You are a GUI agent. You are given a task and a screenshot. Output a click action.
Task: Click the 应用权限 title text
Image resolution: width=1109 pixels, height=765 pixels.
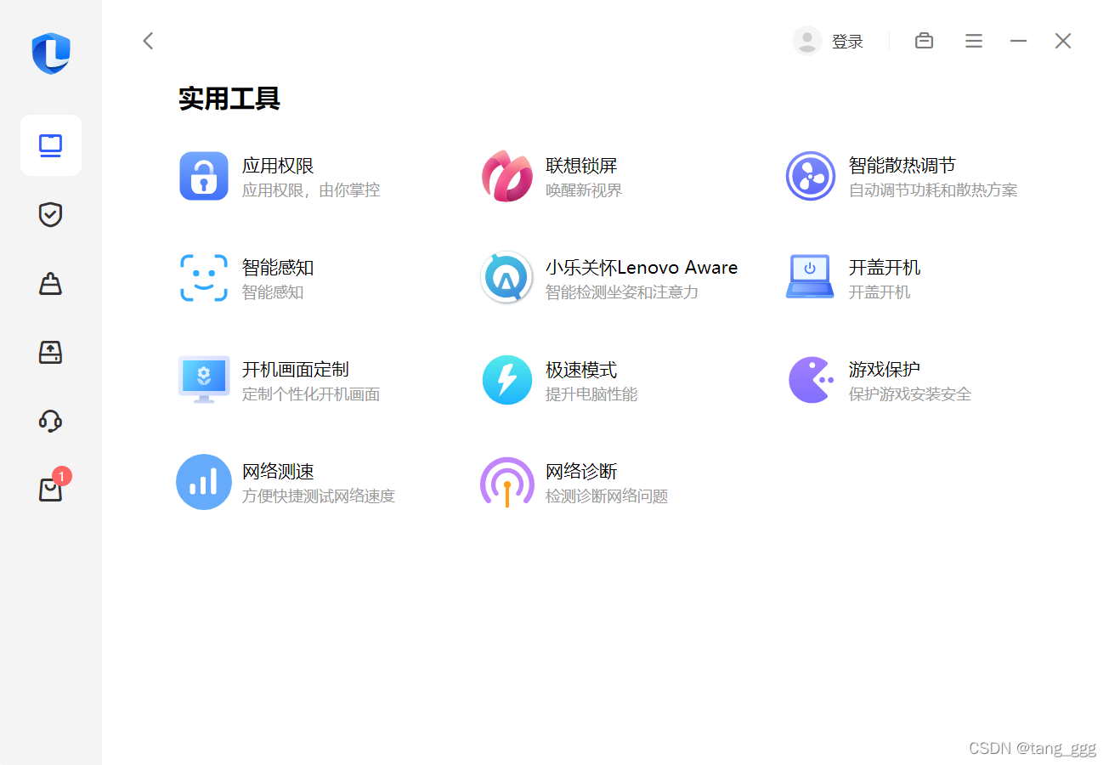tap(278, 166)
